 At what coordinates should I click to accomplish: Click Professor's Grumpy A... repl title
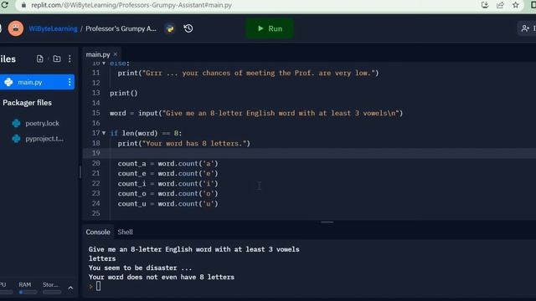point(121,28)
